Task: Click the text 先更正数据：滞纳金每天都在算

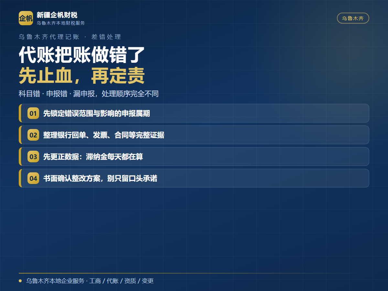Action: [x=93, y=157]
